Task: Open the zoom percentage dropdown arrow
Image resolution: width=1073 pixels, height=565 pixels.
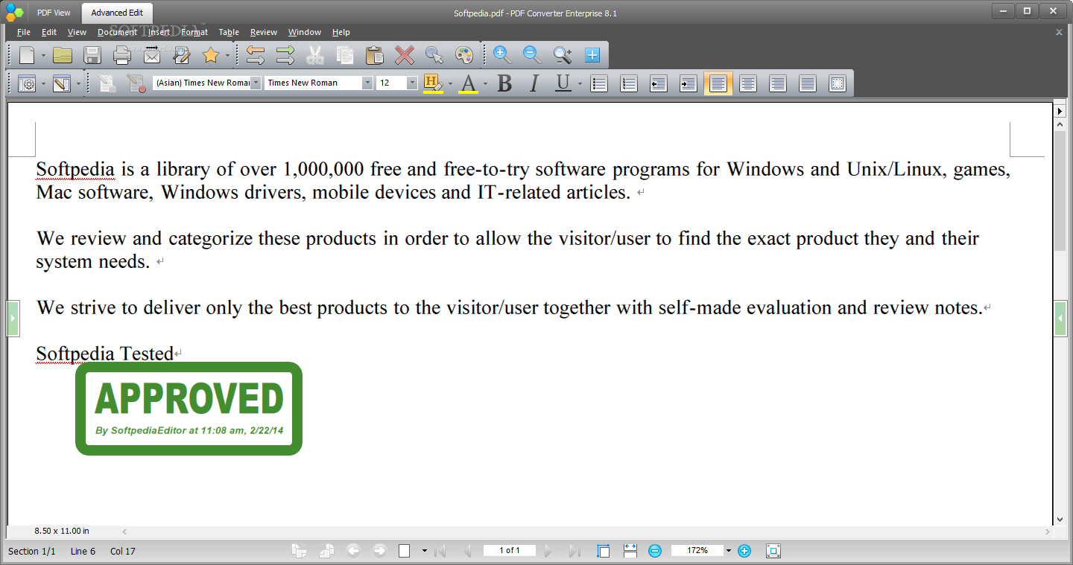Action: [729, 551]
